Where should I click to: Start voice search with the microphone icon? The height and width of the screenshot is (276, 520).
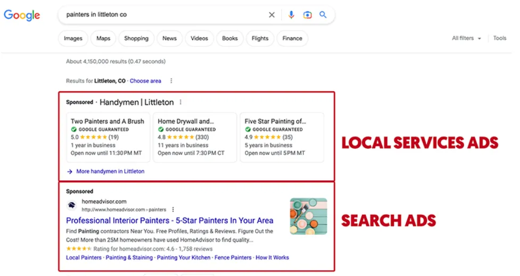pyautogui.click(x=291, y=15)
